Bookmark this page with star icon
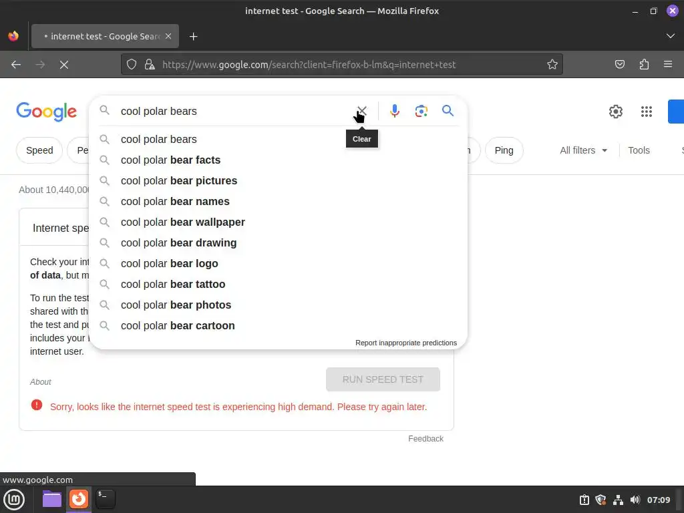Image resolution: width=684 pixels, height=513 pixels. tap(552, 65)
